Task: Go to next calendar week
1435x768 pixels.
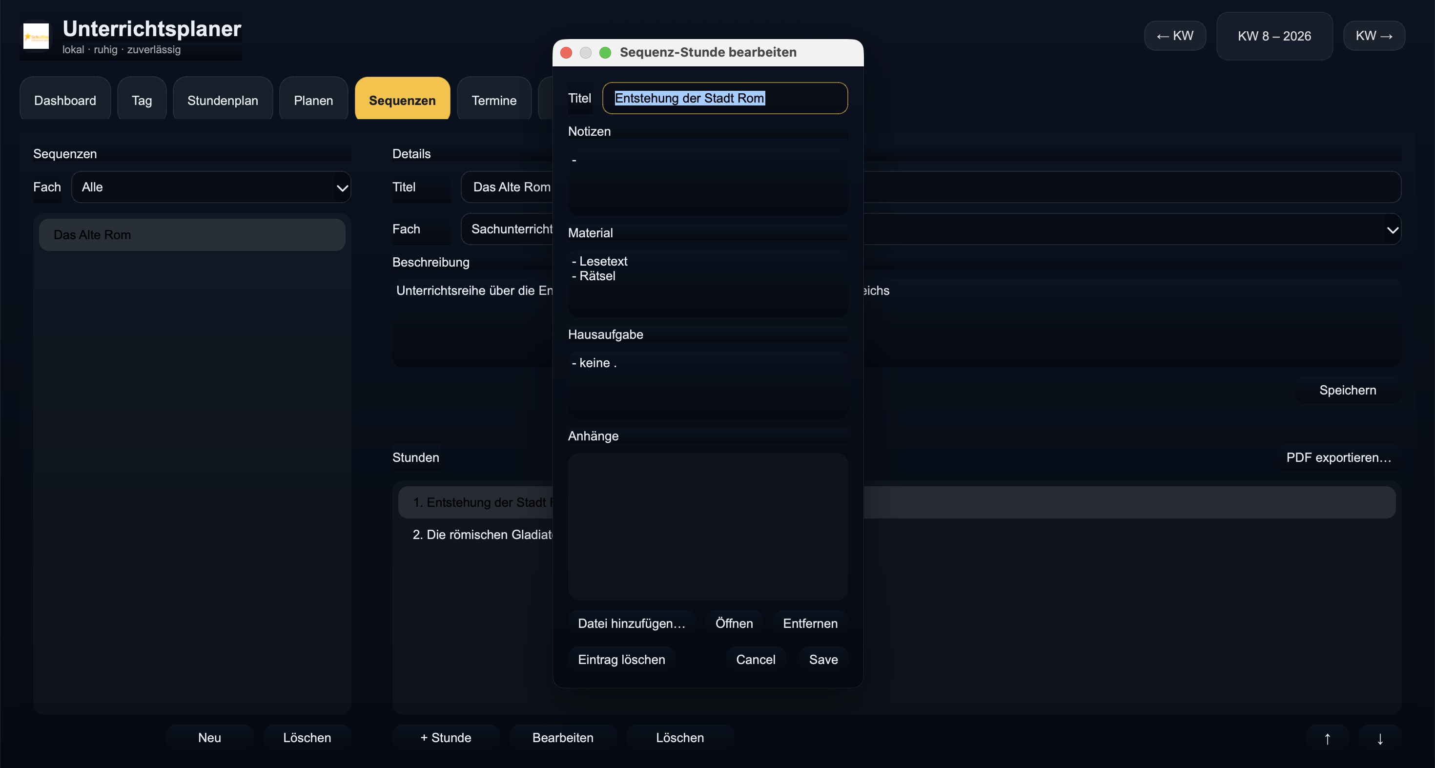Action: [1373, 36]
